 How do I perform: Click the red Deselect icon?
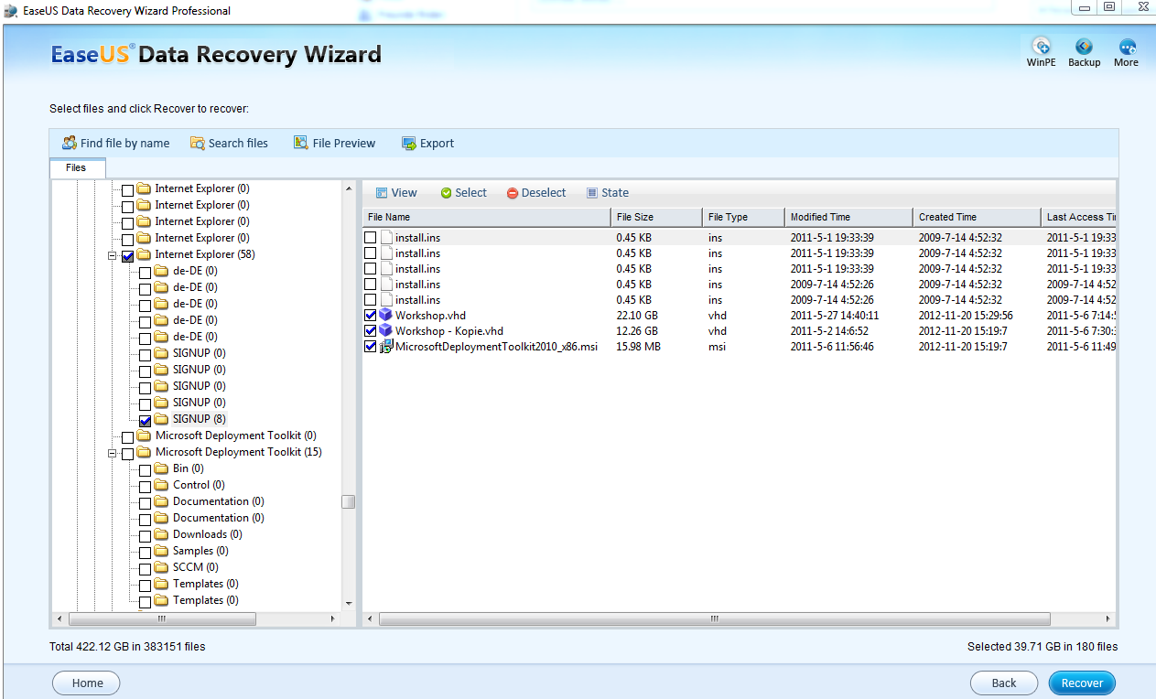point(513,193)
